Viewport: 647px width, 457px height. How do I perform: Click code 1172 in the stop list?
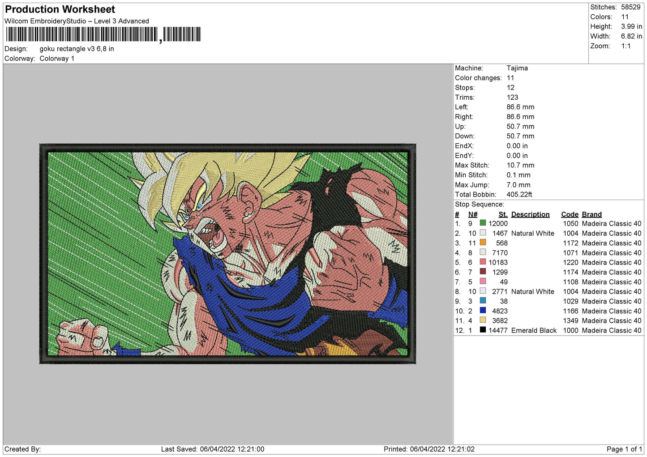(571, 243)
